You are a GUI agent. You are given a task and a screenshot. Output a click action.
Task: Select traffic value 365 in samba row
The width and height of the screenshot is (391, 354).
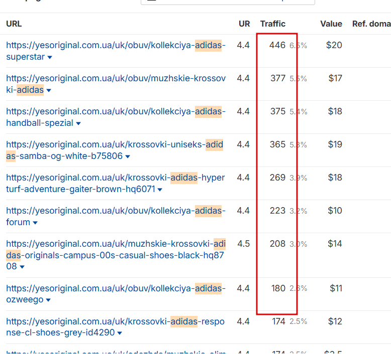tap(277, 144)
